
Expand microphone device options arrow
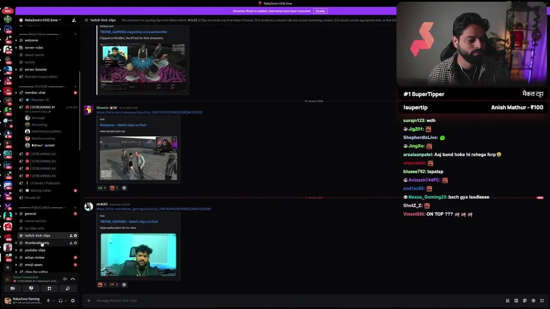(53, 300)
